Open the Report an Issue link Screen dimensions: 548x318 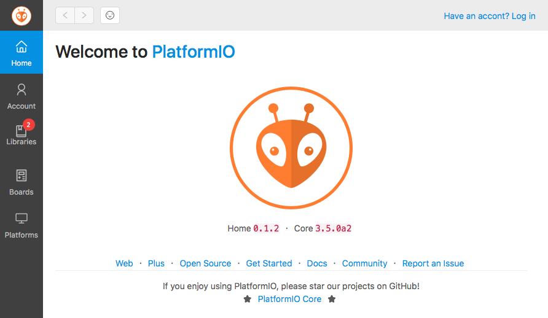(x=433, y=263)
